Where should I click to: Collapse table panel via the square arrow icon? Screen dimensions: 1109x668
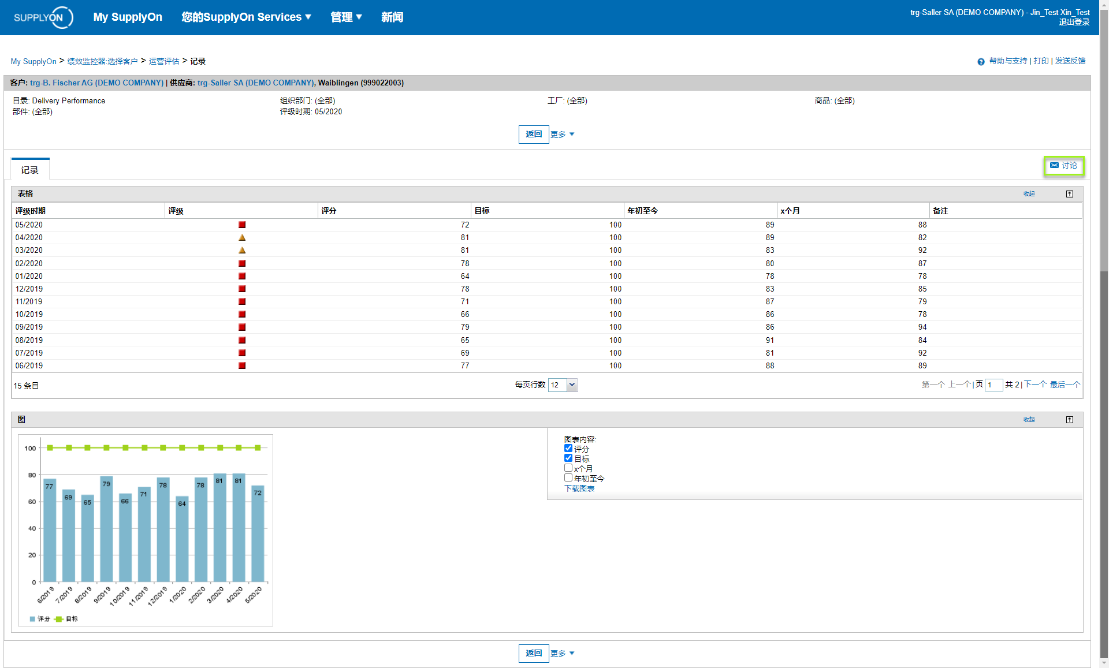click(1069, 194)
